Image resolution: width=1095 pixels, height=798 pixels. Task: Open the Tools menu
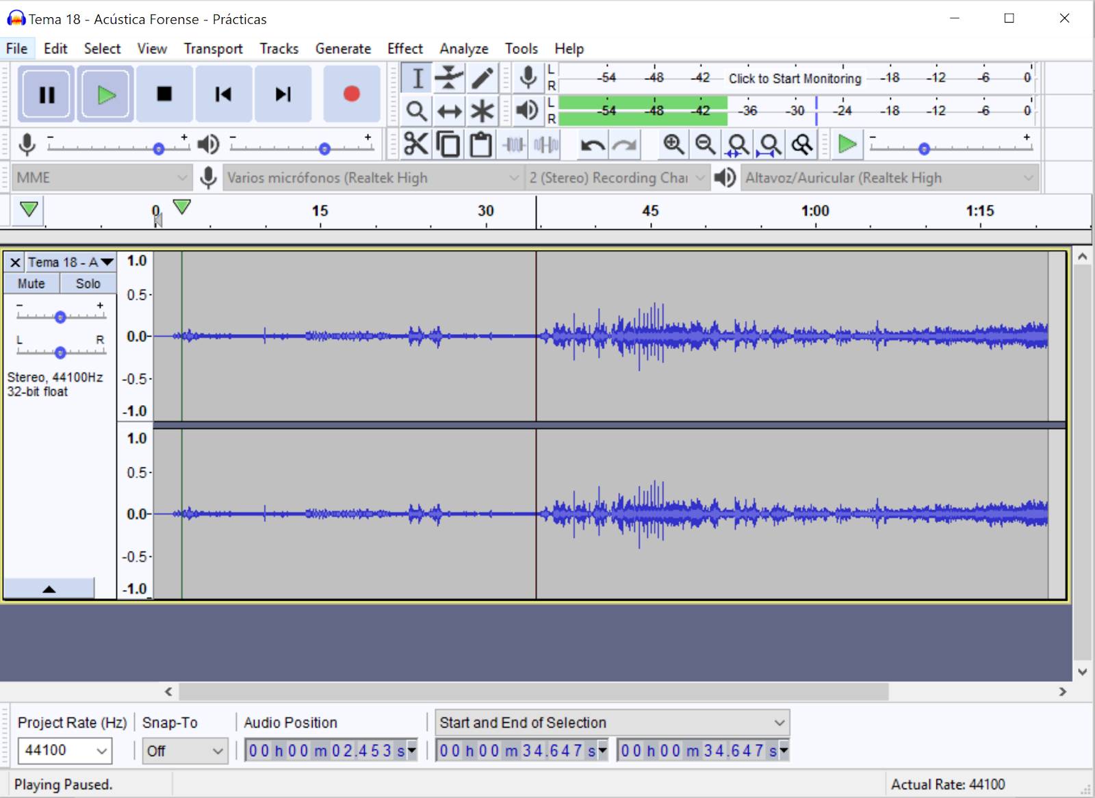tap(521, 49)
